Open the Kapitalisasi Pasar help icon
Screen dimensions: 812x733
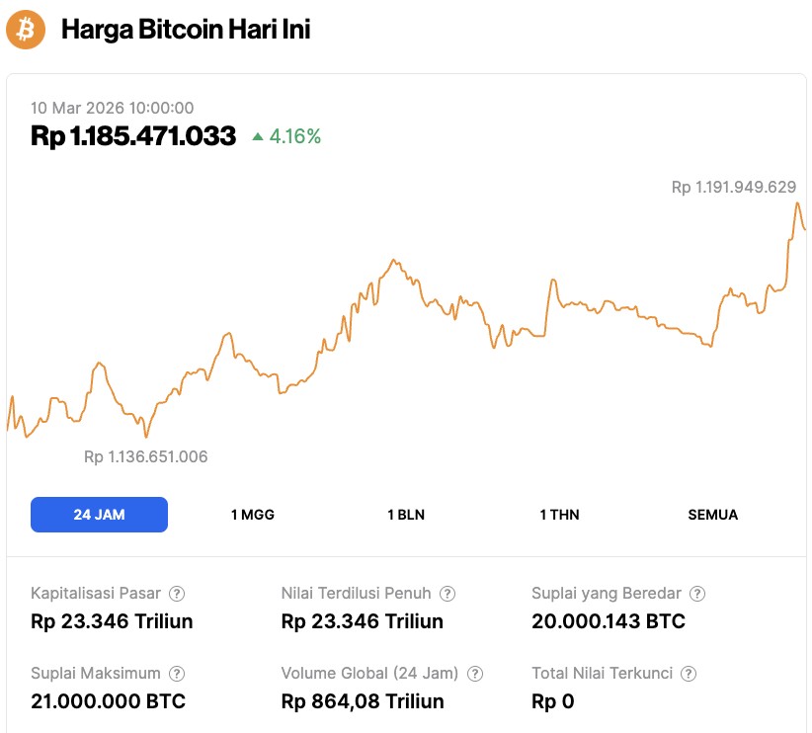point(176,594)
